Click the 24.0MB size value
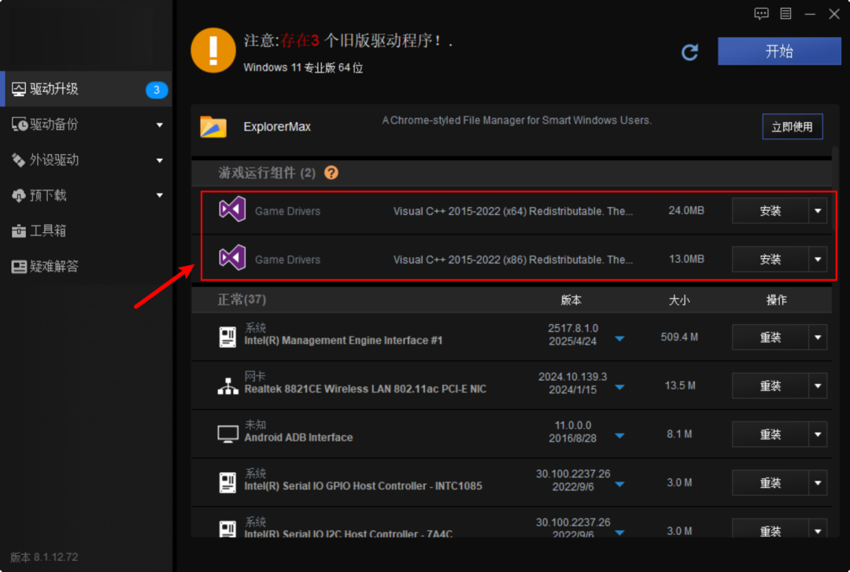The image size is (850, 572). click(x=686, y=210)
